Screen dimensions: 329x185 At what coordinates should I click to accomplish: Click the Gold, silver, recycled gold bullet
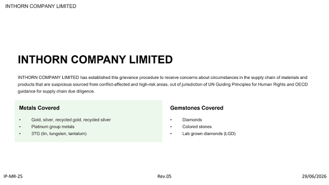pyautogui.click(x=71, y=120)
